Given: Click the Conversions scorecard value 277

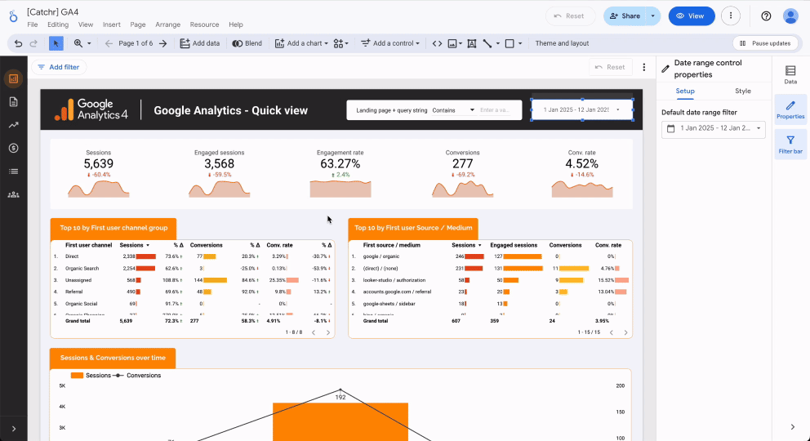Looking at the screenshot, I should coord(462,163).
